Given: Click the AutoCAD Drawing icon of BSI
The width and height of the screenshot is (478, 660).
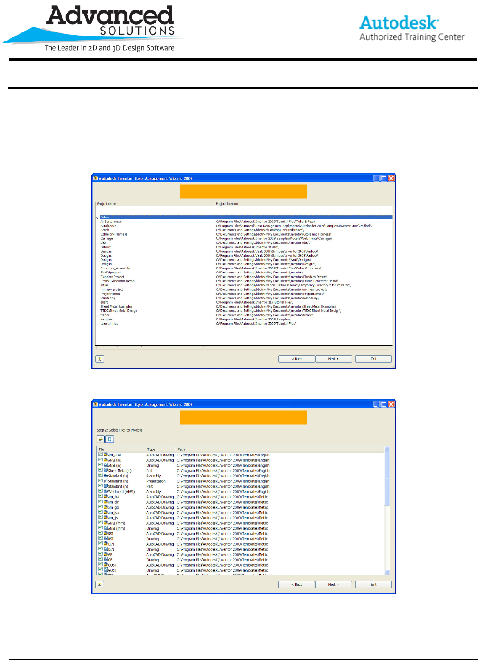Looking at the screenshot, I should (x=105, y=533).
